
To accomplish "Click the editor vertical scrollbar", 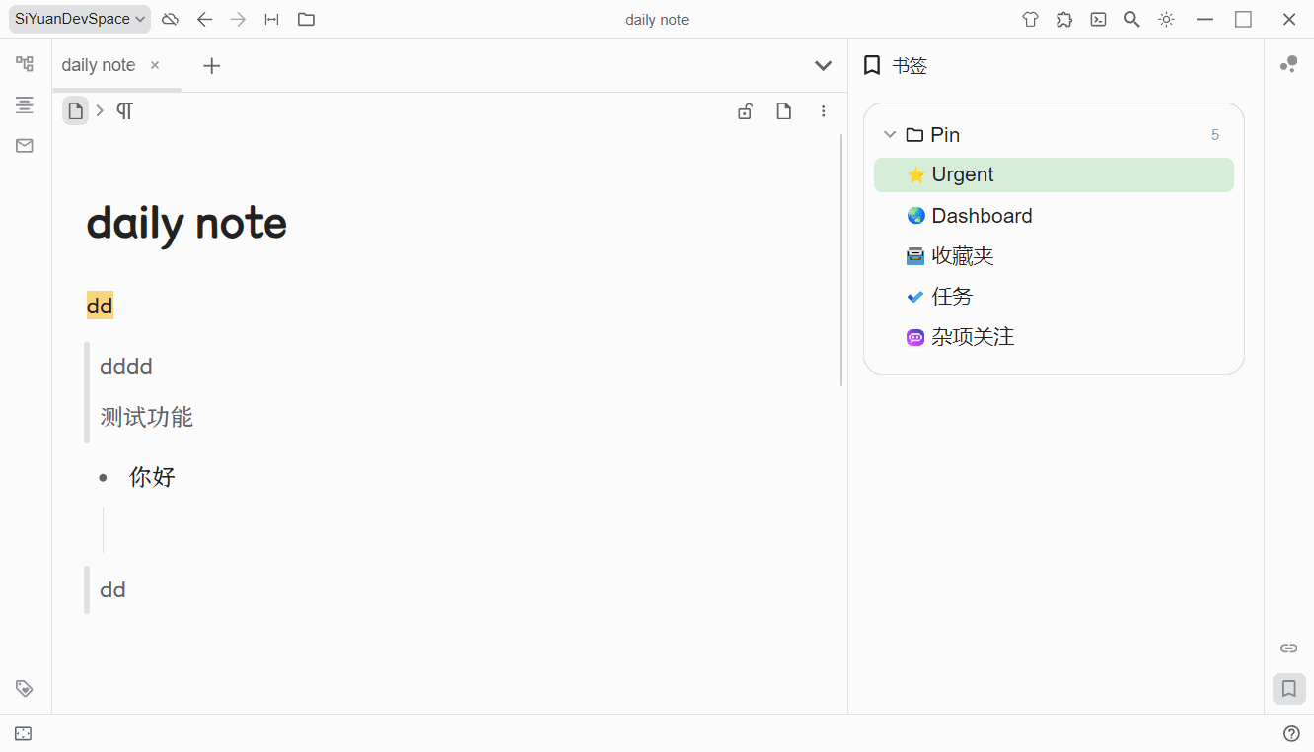I will pyautogui.click(x=841, y=260).
